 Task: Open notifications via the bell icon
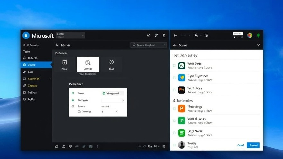(x=164, y=35)
